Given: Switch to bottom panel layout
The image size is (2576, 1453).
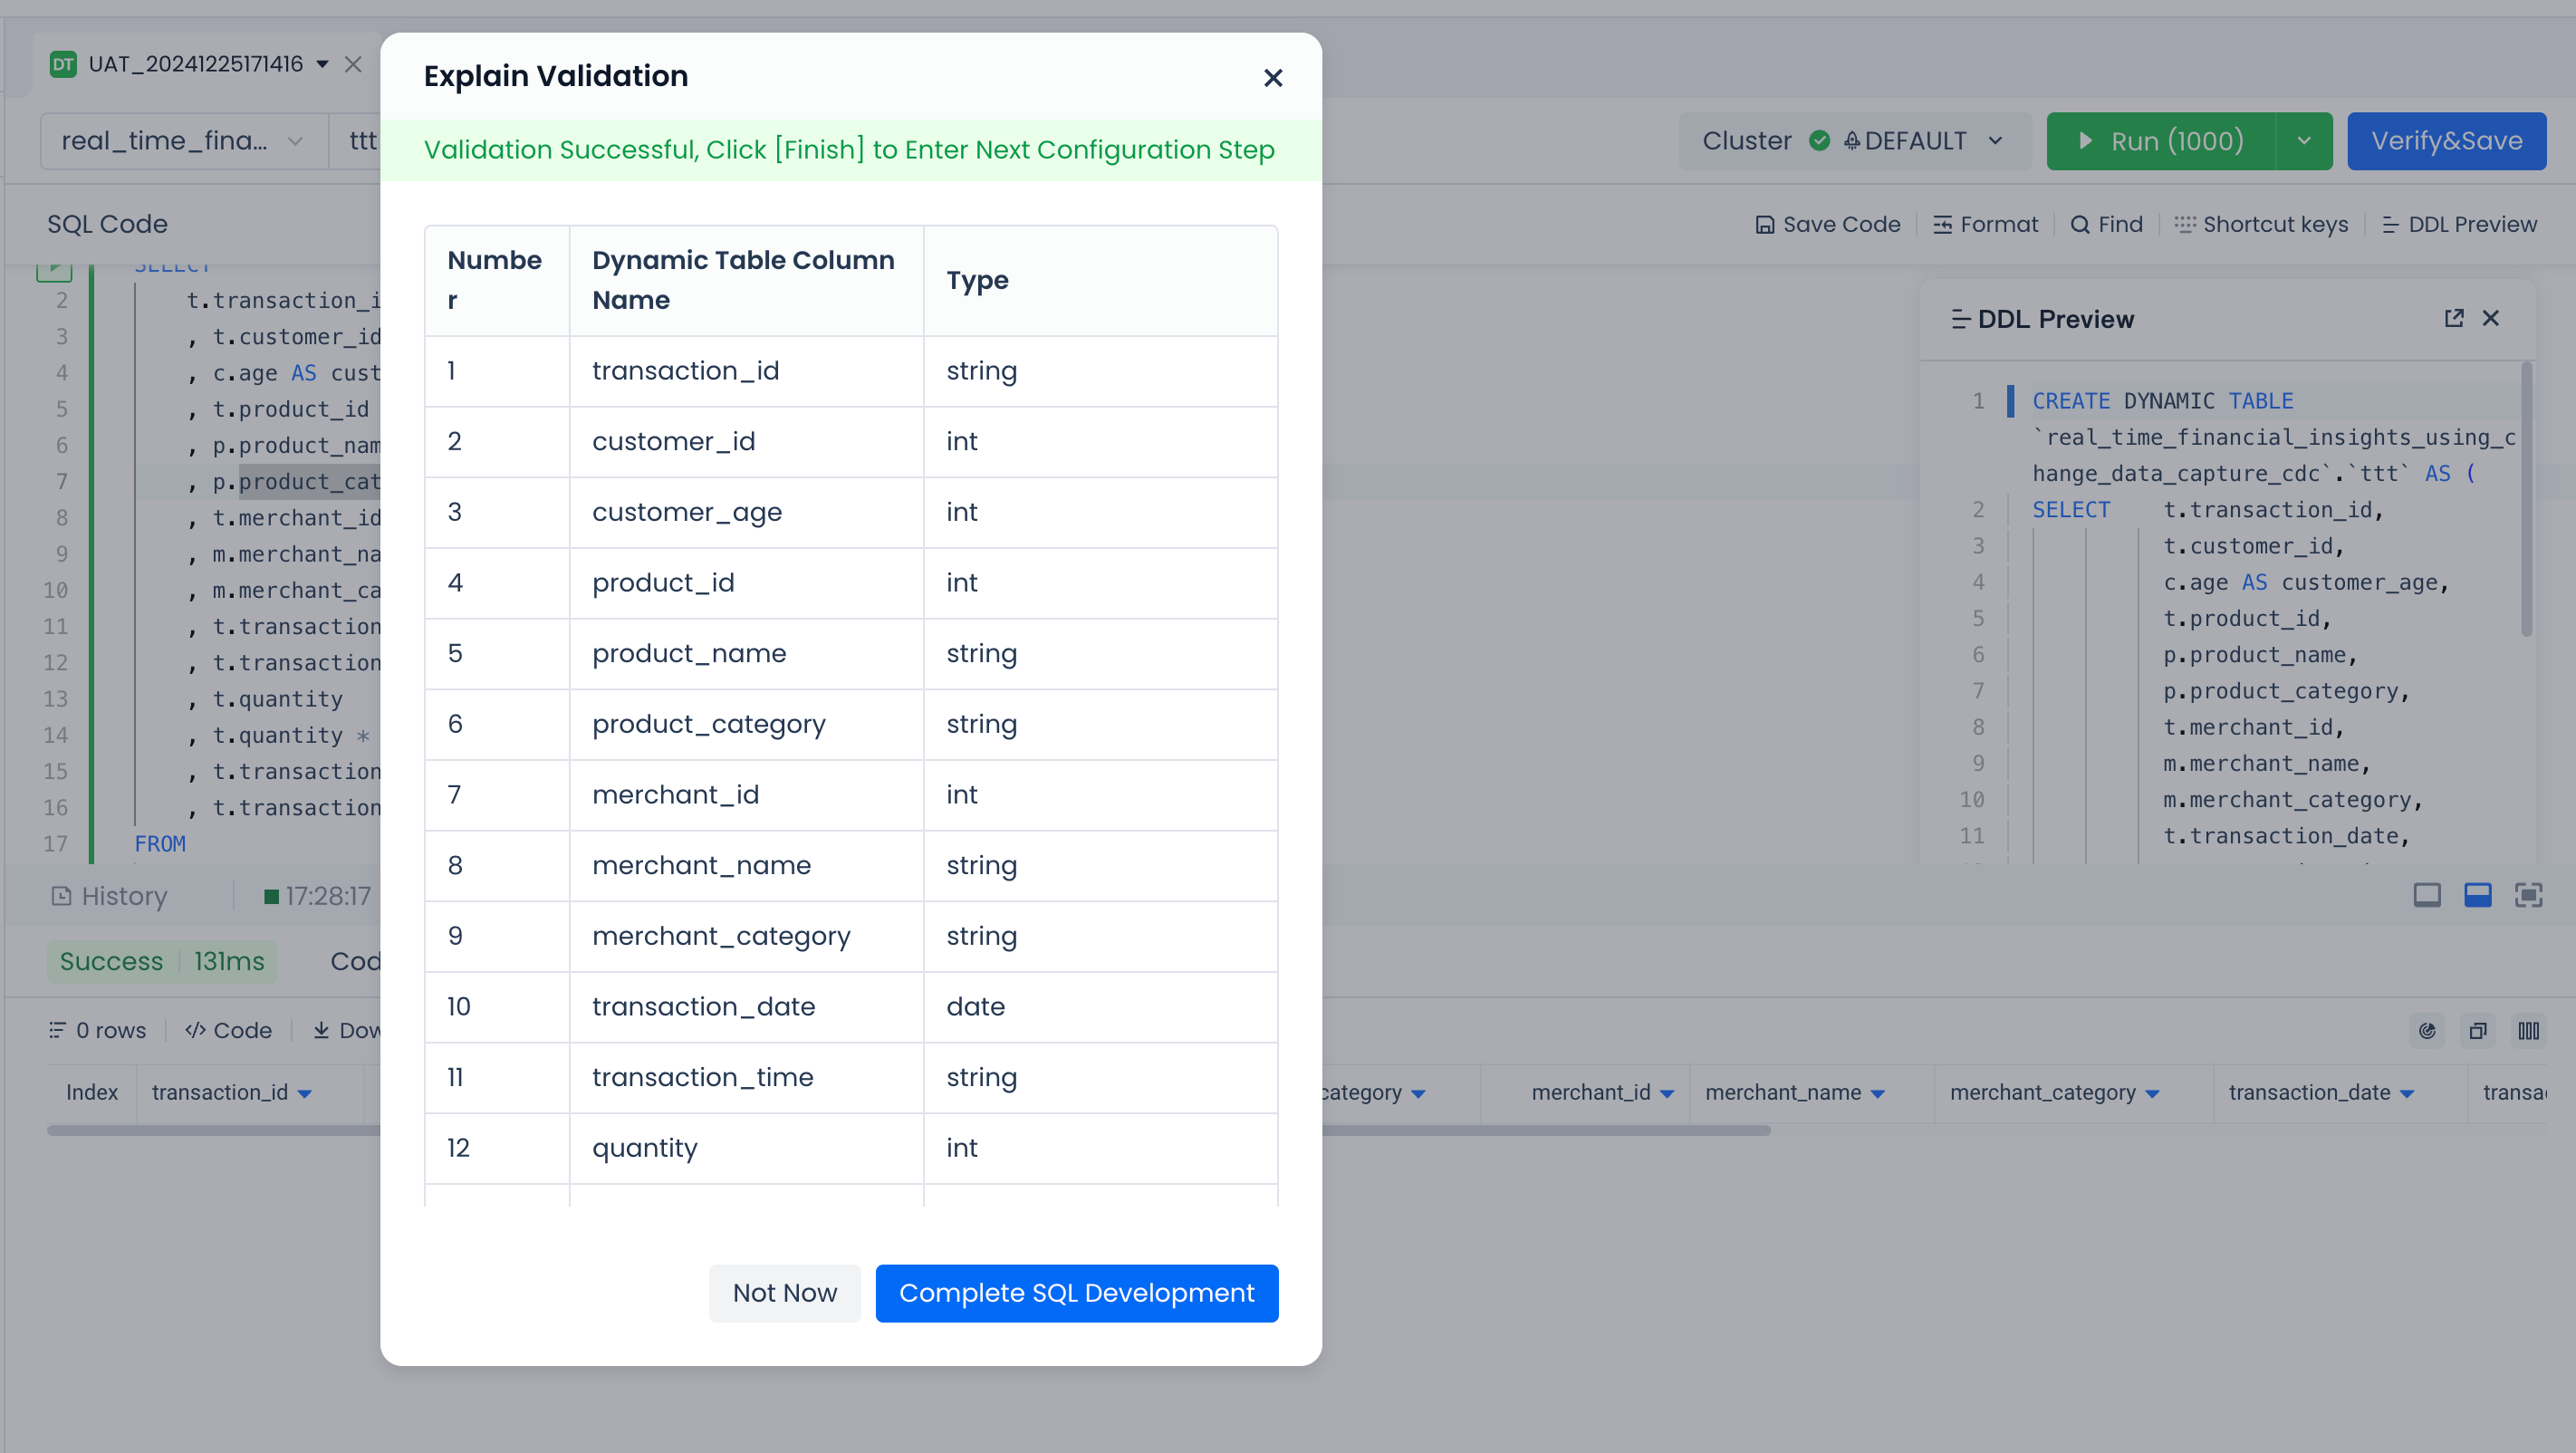Looking at the screenshot, I should click(x=2478, y=895).
